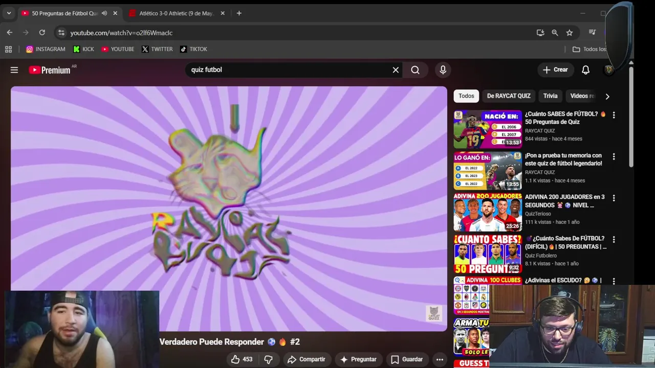
Task: Open YouTube notifications bell
Action: (x=586, y=70)
